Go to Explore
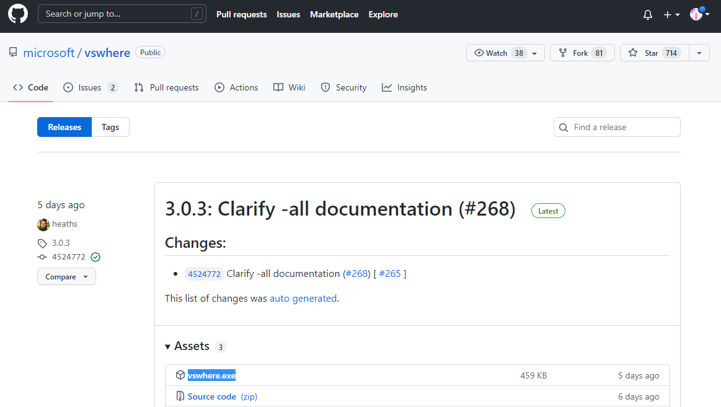Viewport: 721px width, 407px height. [383, 14]
